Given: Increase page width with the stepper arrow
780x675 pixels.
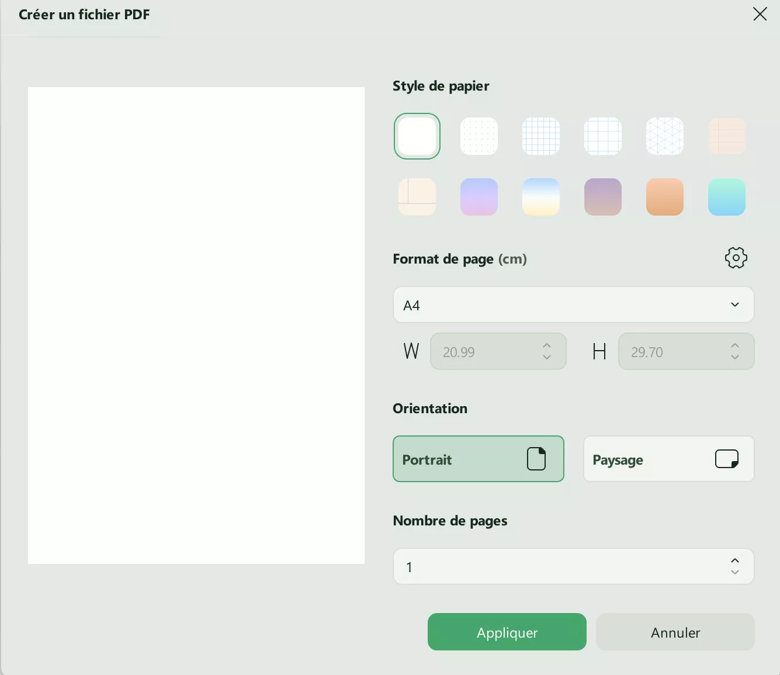Looking at the screenshot, I should tap(547, 346).
